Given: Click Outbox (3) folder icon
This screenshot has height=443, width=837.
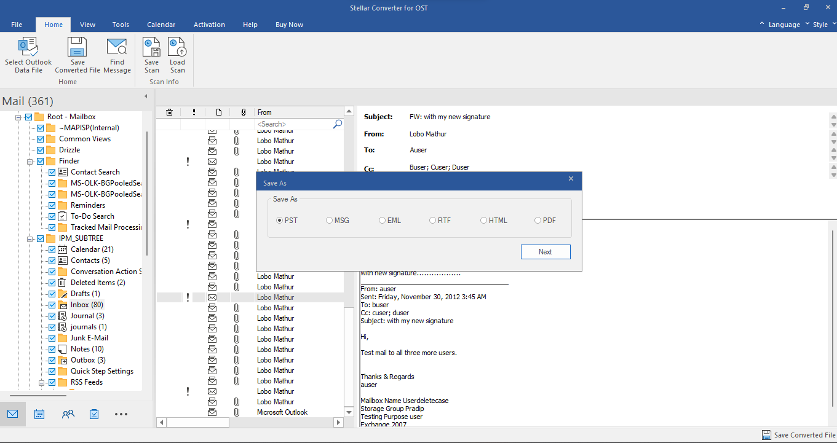Looking at the screenshot, I should 62,360.
